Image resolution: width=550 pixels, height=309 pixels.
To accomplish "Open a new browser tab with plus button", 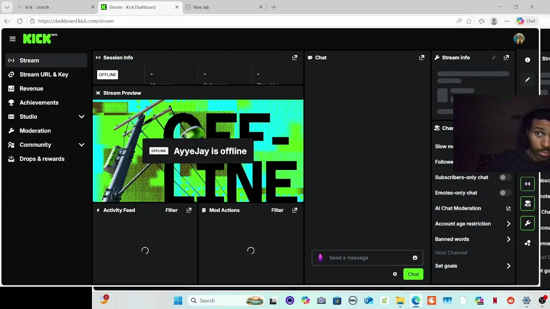I will pyautogui.click(x=274, y=7).
